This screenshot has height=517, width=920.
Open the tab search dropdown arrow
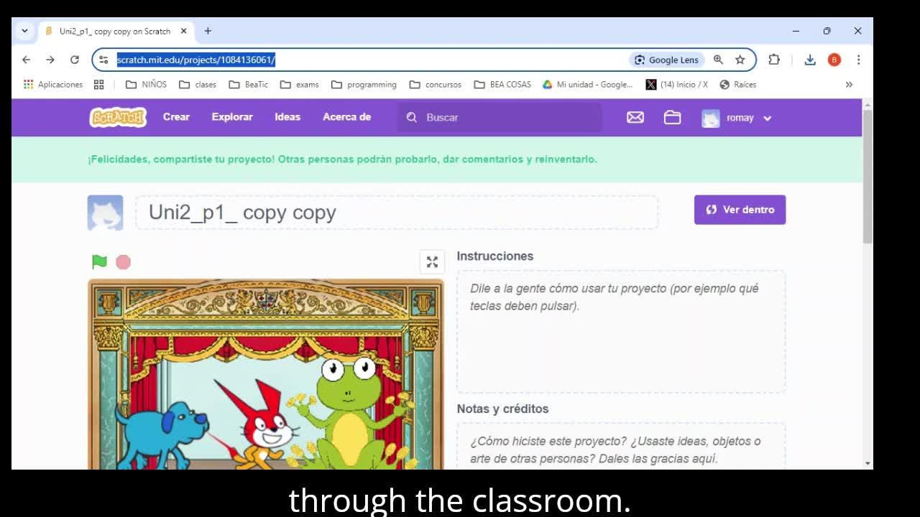click(24, 31)
